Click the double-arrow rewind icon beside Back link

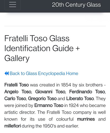[x=7, y=73]
